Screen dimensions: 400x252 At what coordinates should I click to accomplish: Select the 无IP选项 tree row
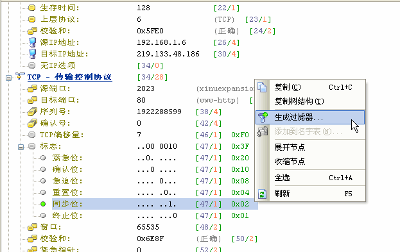pyautogui.click(x=58, y=65)
